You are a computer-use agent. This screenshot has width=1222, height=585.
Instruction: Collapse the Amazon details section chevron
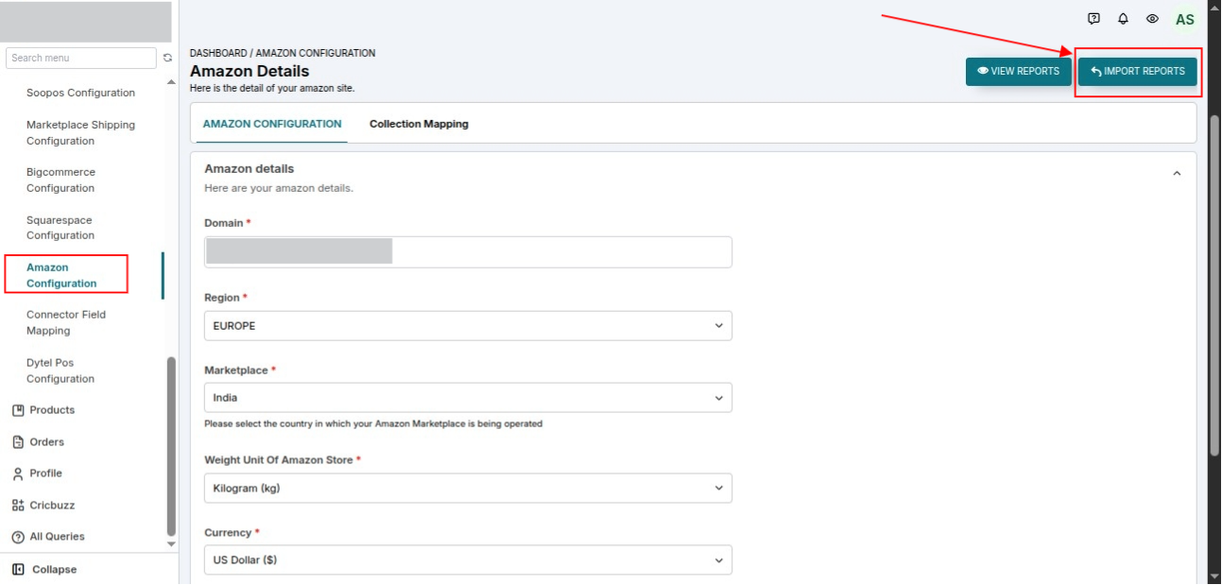click(x=1177, y=174)
